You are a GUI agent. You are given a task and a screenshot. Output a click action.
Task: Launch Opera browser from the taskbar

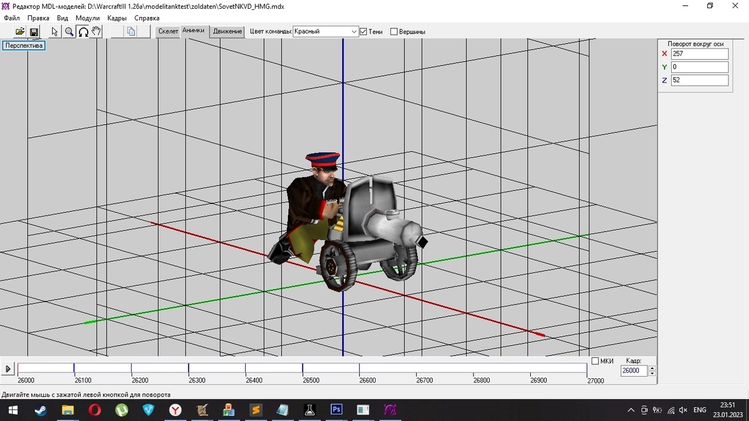coord(94,410)
